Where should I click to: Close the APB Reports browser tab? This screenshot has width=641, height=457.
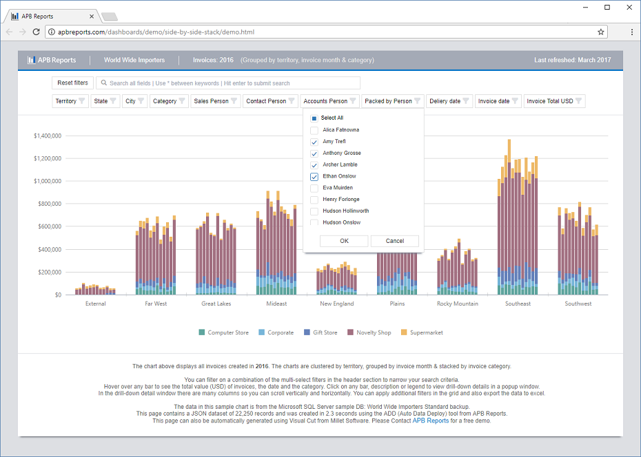click(92, 17)
